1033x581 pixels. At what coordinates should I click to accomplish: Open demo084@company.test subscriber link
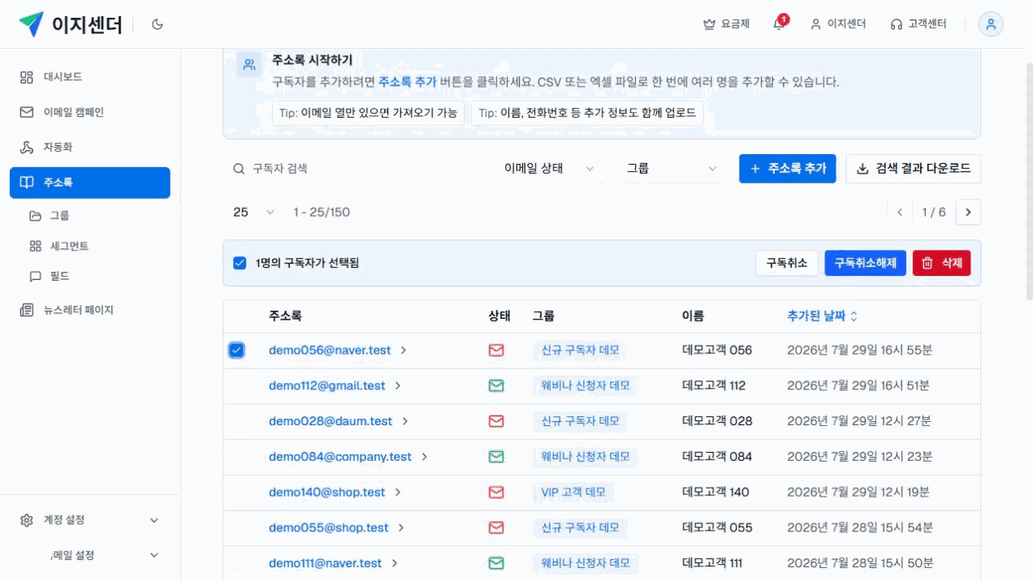[340, 457]
